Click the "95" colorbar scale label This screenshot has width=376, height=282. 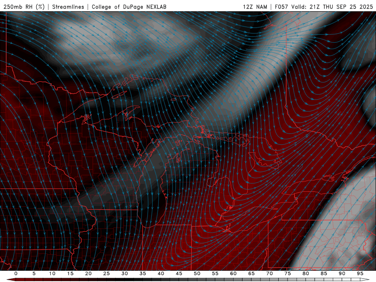tap(360, 274)
